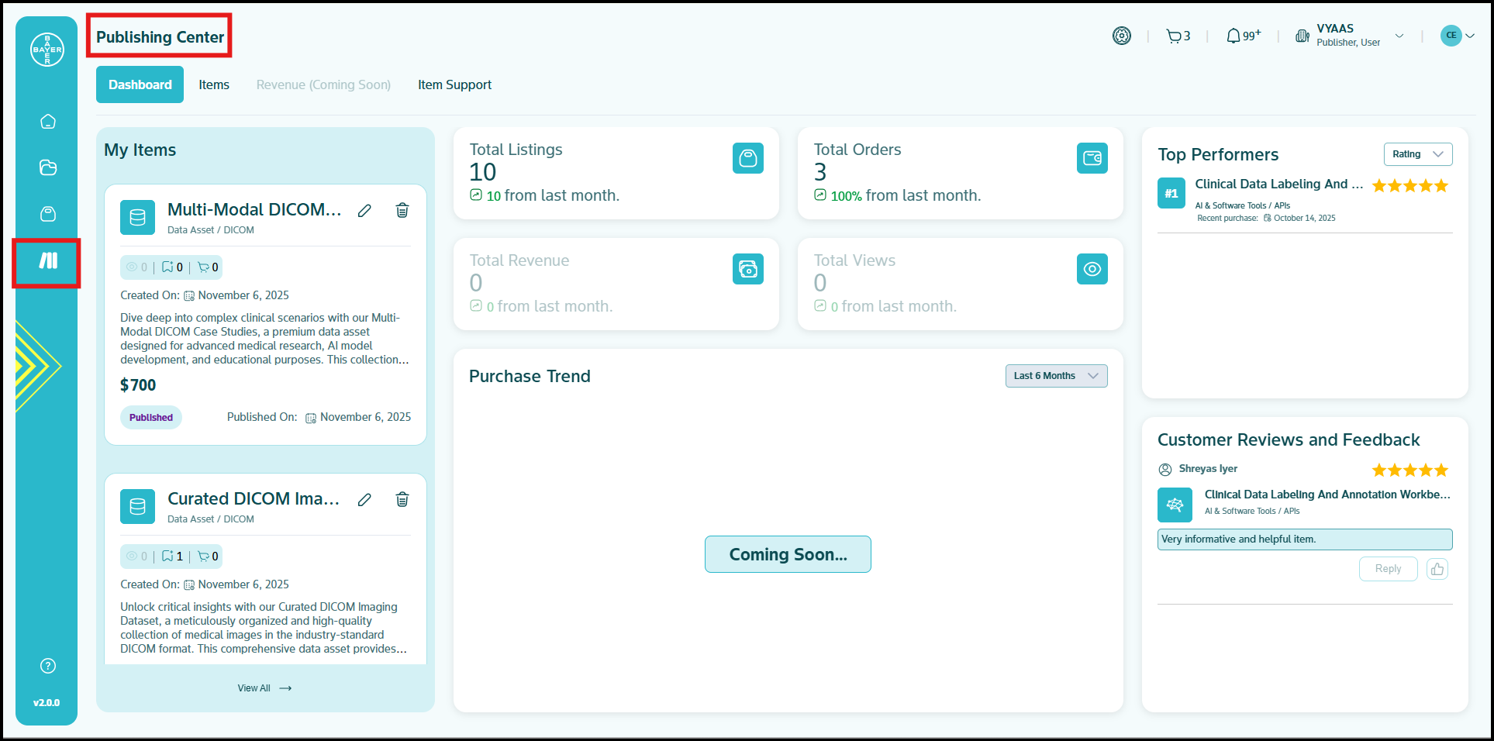Like the Shreyas Iyer review
The image size is (1494, 741).
[1437, 569]
